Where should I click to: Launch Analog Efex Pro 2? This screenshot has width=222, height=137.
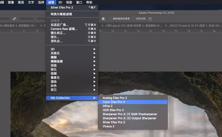(x=133, y=98)
